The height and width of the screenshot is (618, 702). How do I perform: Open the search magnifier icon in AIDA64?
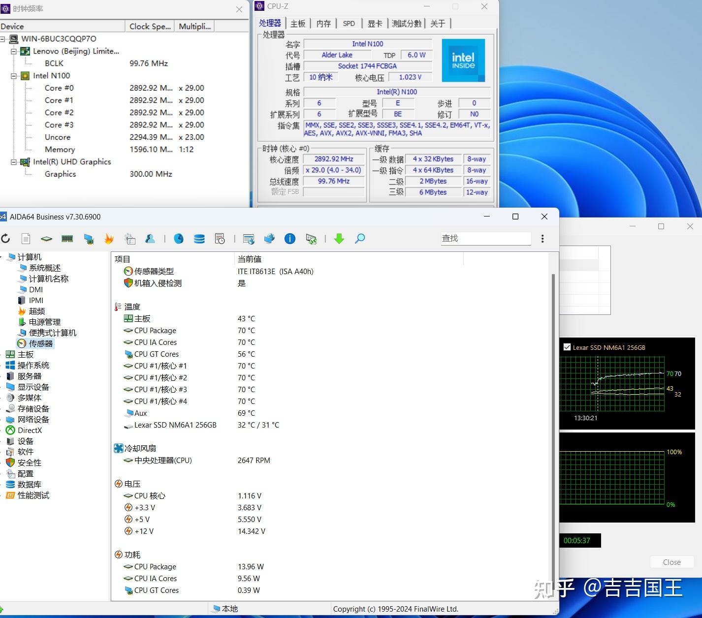[x=360, y=239]
